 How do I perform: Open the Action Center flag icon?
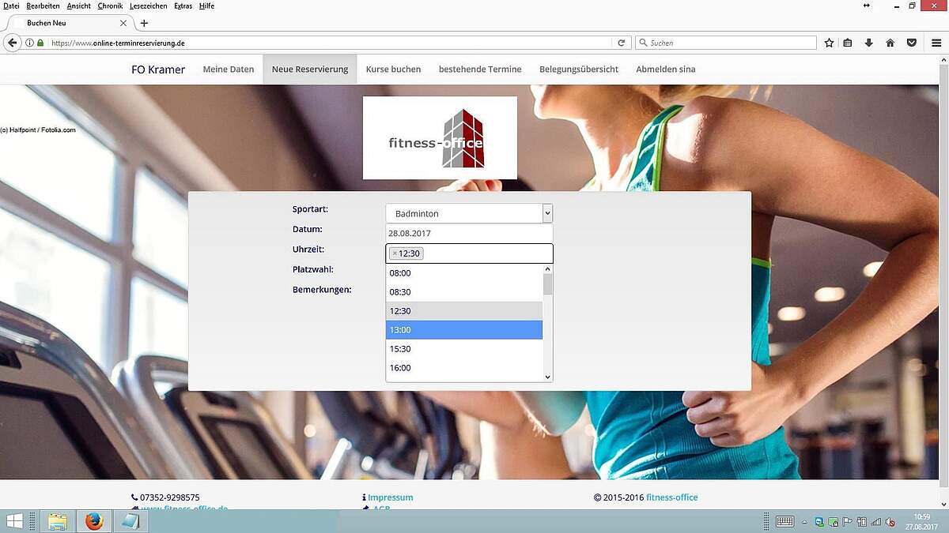pos(847,521)
